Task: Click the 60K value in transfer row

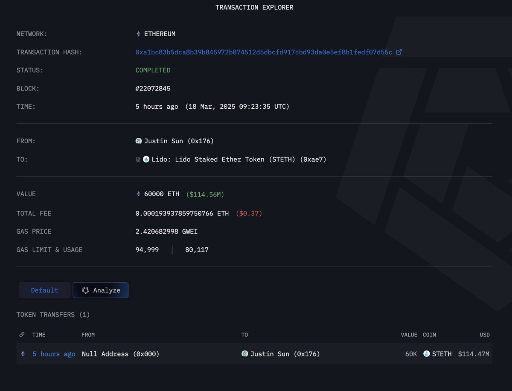Action: (410, 353)
